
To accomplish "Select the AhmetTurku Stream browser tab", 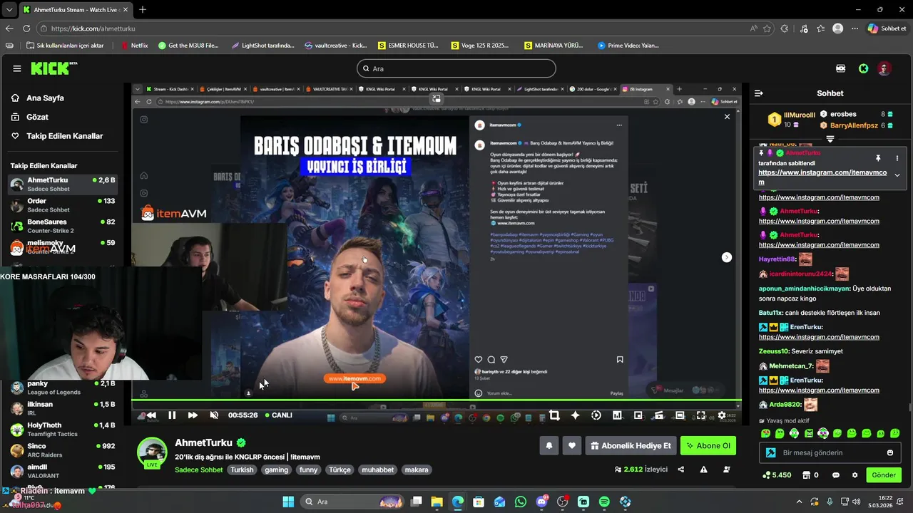I will click(x=75, y=10).
